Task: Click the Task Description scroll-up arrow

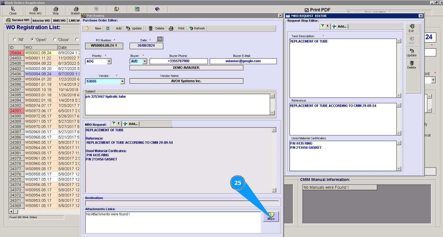Action: [x=399, y=41]
